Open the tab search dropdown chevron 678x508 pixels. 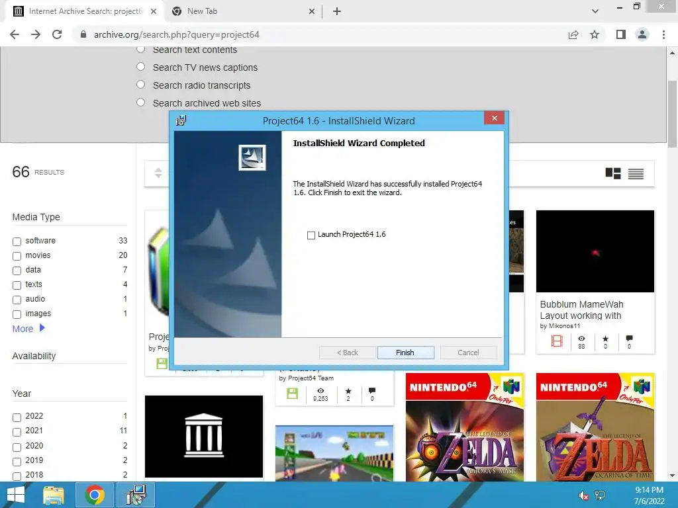595,11
